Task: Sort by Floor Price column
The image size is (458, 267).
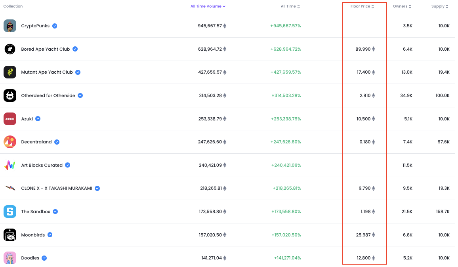Action: (x=362, y=6)
